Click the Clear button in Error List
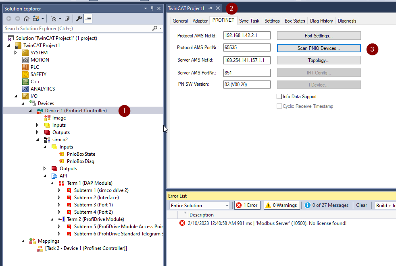 tap(361, 205)
